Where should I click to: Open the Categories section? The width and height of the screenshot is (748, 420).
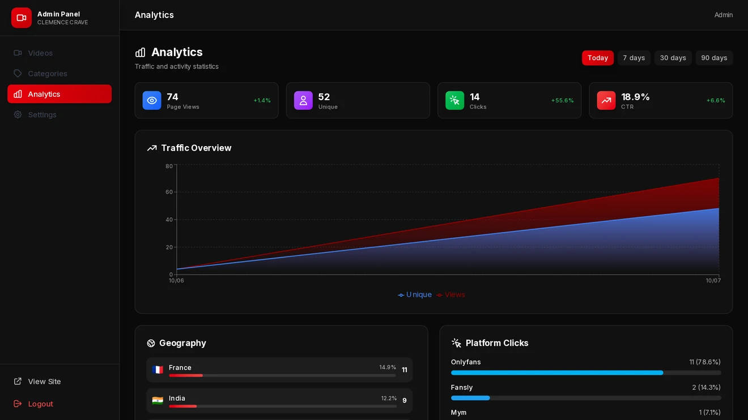[x=59, y=74]
